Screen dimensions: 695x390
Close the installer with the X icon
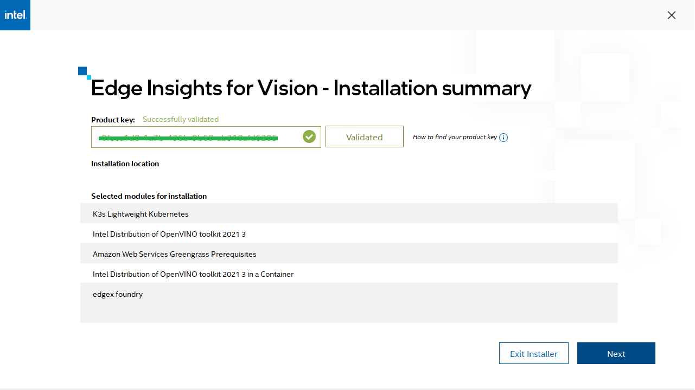point(672,15)
